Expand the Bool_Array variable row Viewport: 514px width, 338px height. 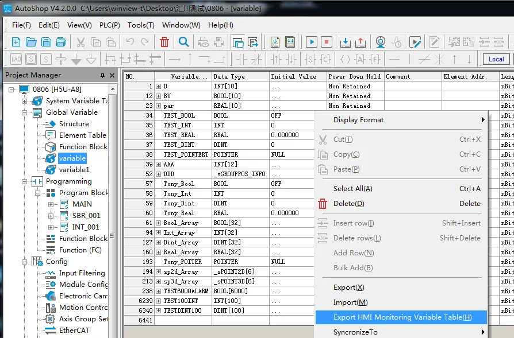tap(158, 223)
